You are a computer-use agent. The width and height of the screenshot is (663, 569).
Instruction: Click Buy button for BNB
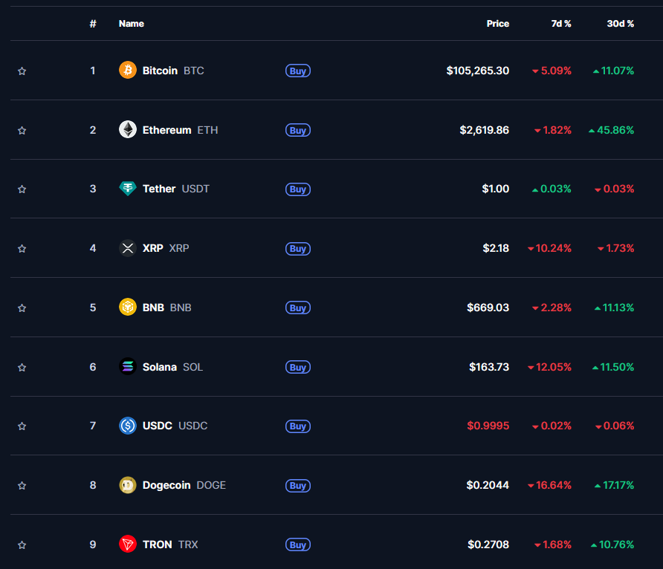pyautogui.click(x=298, y=308)
